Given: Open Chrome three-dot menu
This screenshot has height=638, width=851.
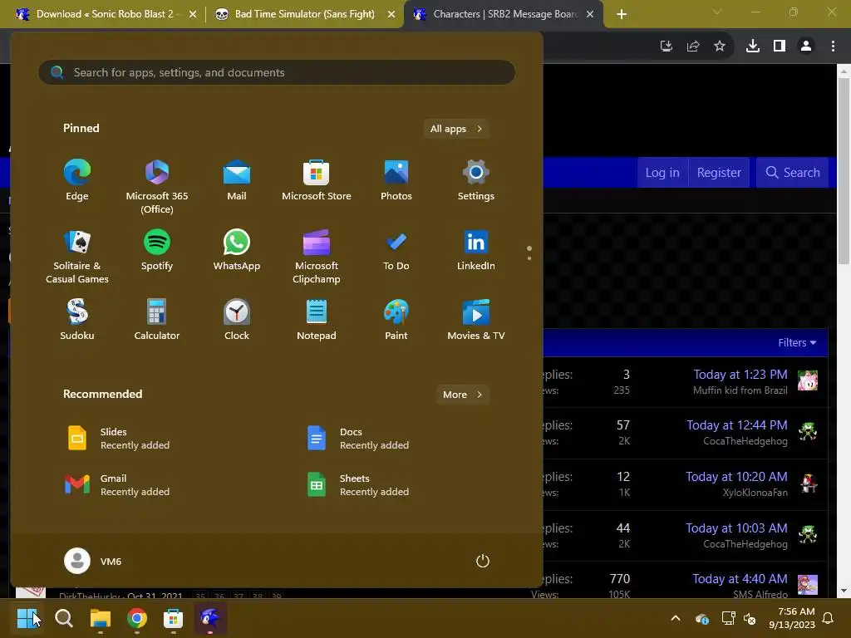Looking at the screenshot, I should 833,47.
